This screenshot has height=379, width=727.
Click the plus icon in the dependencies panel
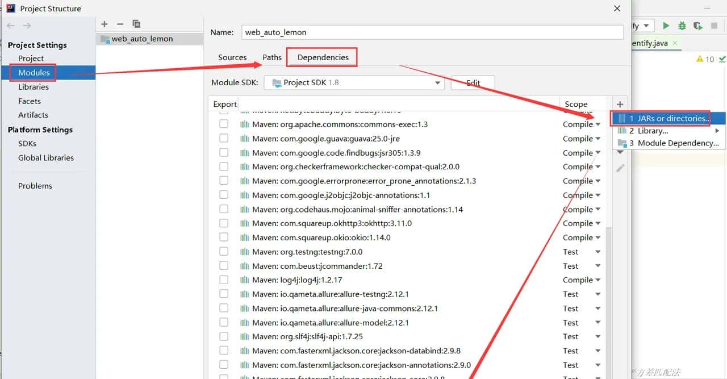click(x=620, y=104)
